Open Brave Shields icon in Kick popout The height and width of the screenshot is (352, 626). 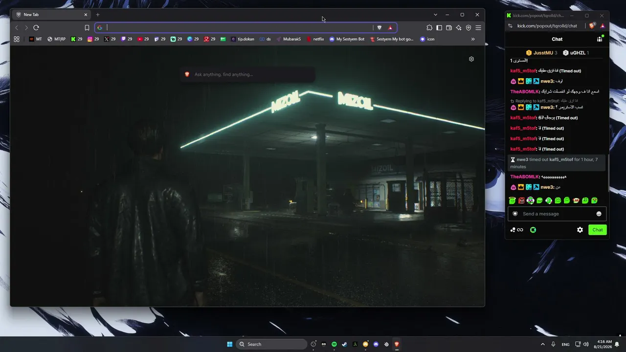[x=592, y=26]
